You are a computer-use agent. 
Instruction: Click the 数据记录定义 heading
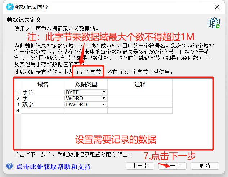pos(24,20)
